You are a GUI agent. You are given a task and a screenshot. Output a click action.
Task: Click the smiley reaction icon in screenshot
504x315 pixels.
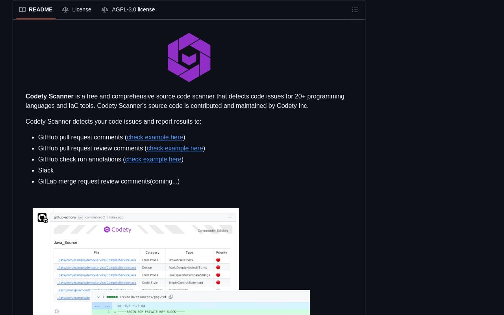[x=57, y=311]
